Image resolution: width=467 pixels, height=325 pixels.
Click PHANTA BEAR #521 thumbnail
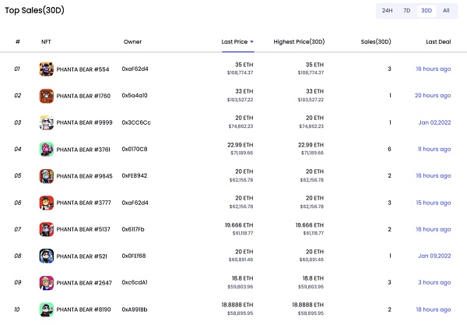coord(46,256)
